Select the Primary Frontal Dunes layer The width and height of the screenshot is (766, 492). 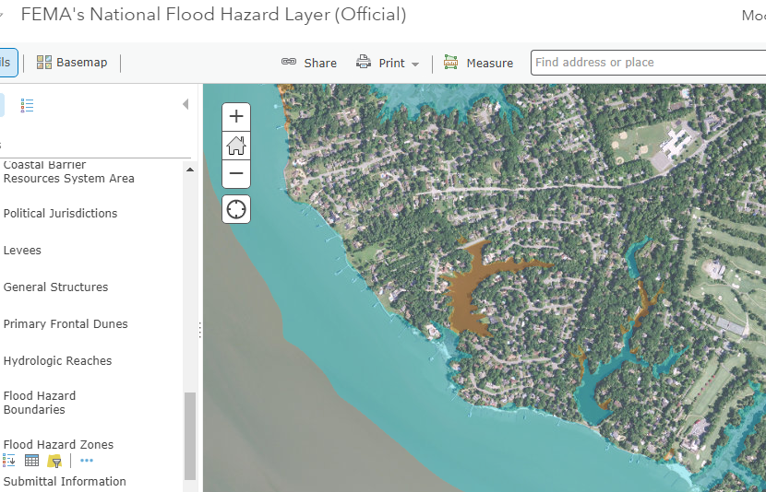[66, 324]
